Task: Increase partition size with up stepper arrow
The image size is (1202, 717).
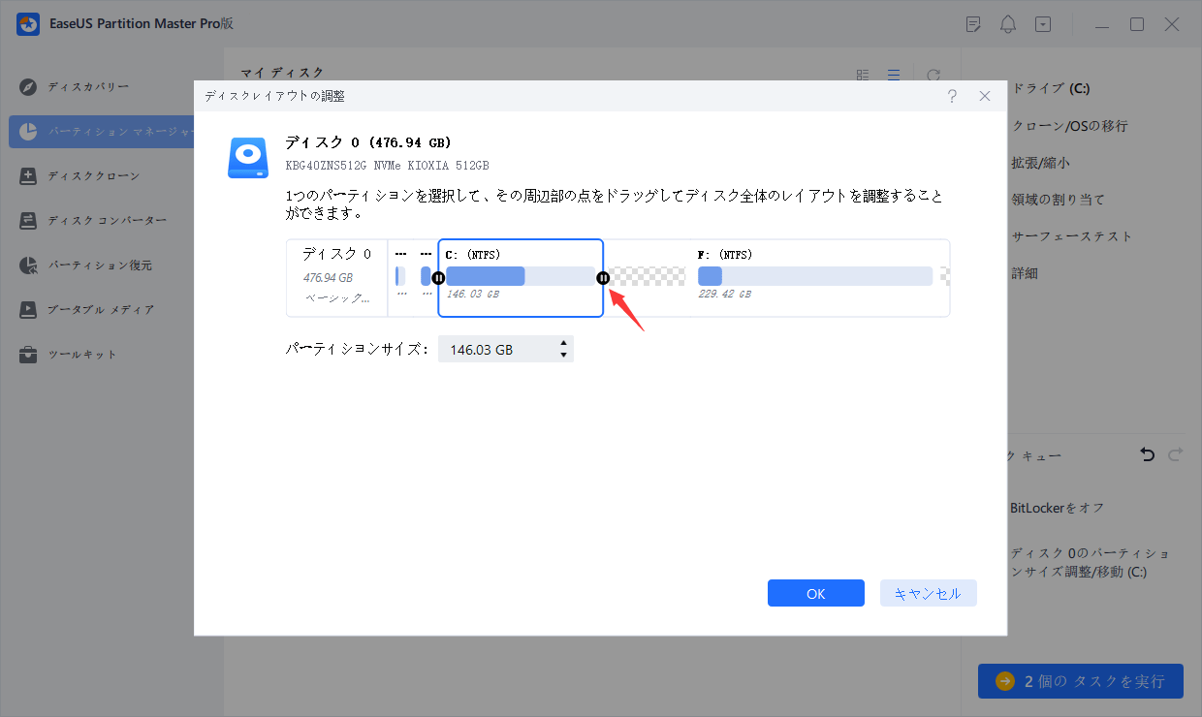Action: (563, 343)
